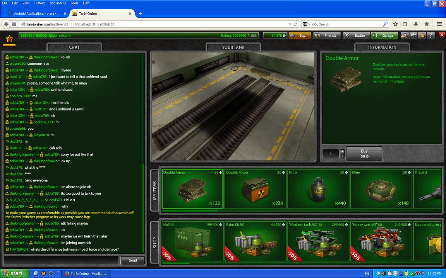Open the Garage section
Viewport: 446px width, 278px height.
384,36
